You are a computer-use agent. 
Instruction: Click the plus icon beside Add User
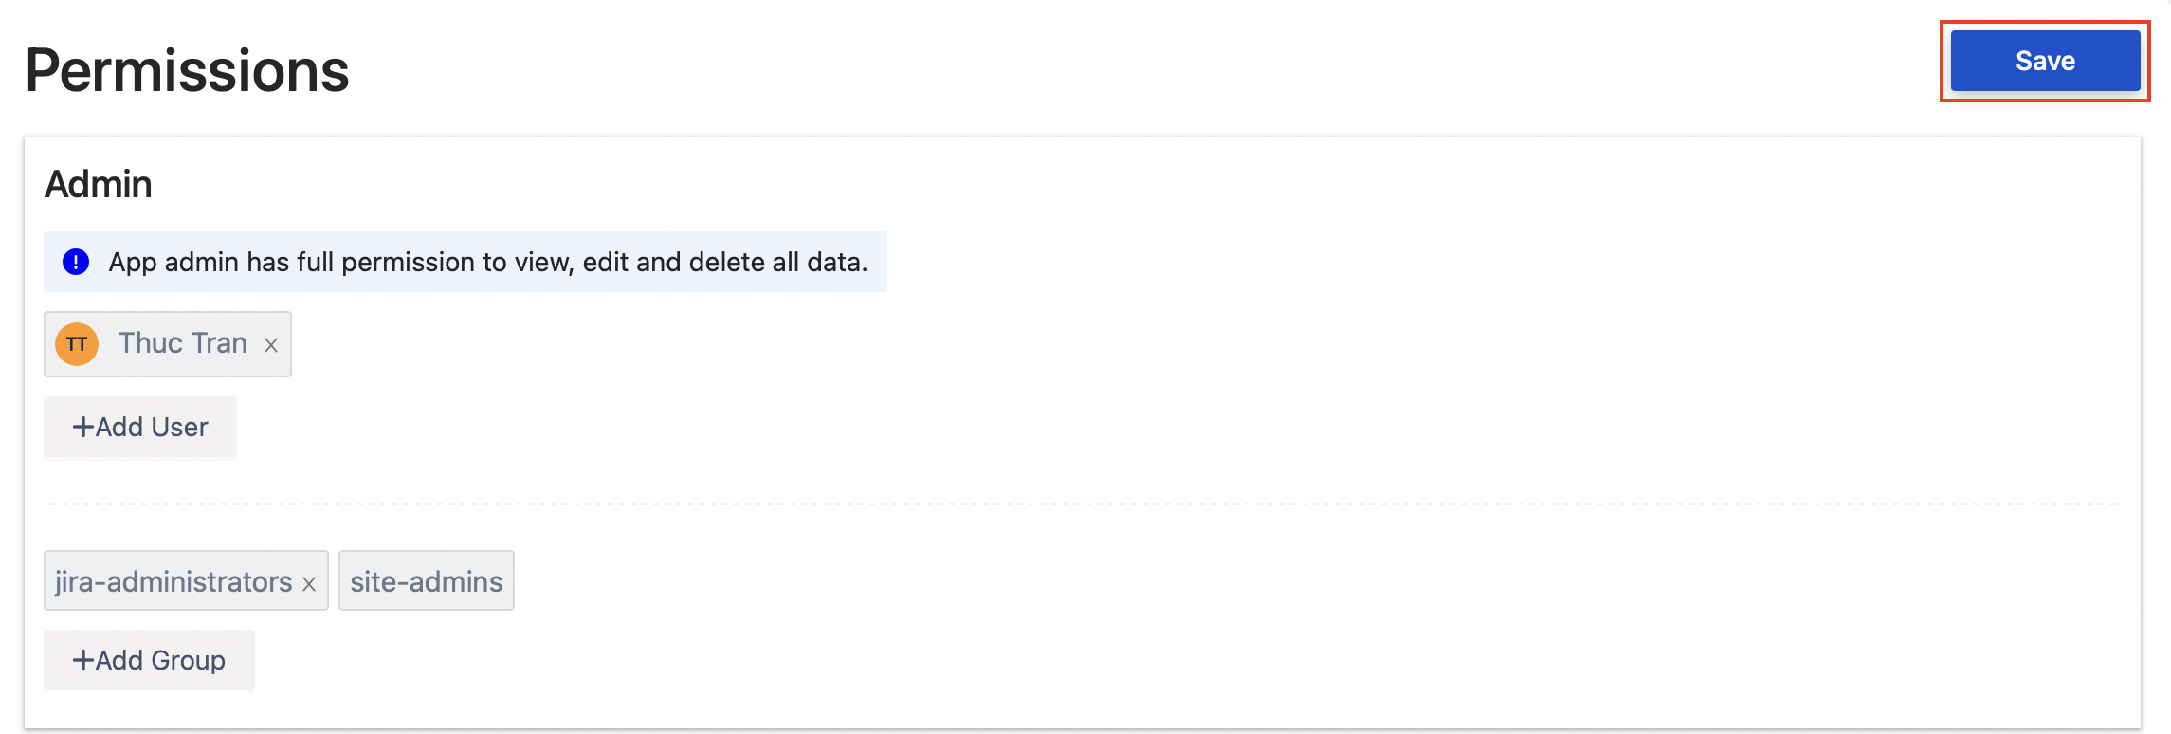[83, 428]
